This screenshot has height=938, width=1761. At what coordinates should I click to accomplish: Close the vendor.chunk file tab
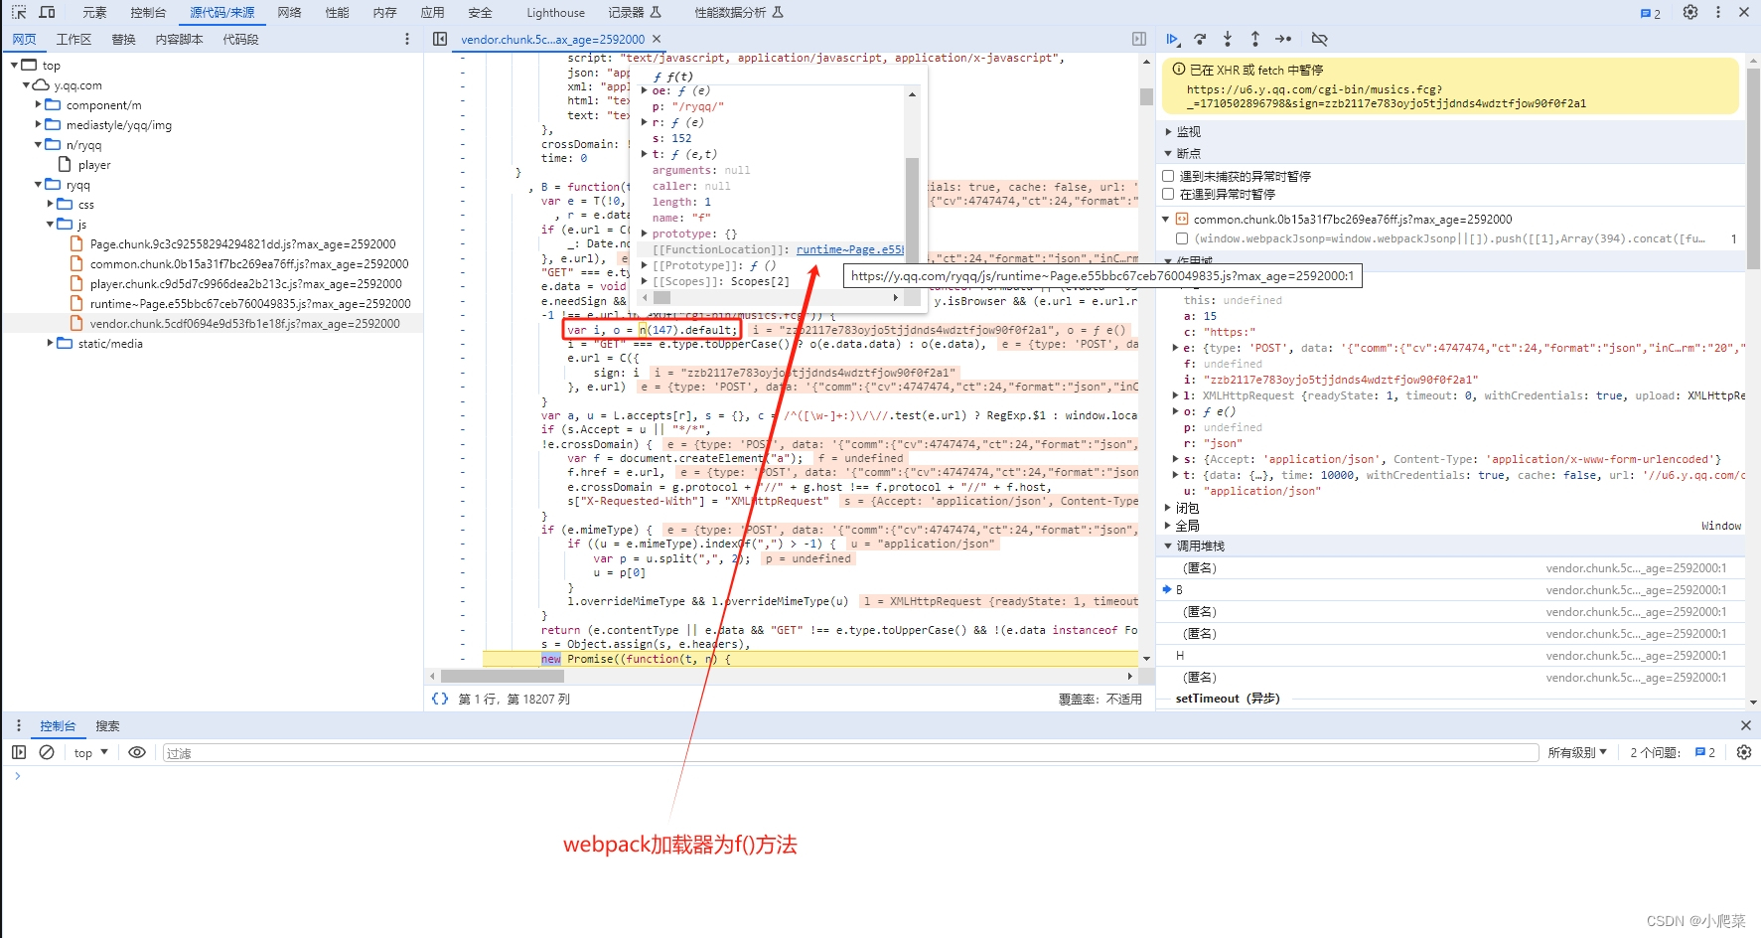coord(657,39)
